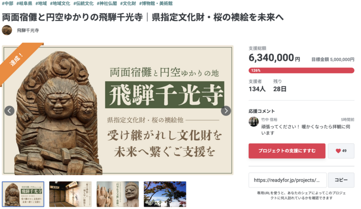Click the コピー button
The image size is (361, 209).
coord(341,180)
